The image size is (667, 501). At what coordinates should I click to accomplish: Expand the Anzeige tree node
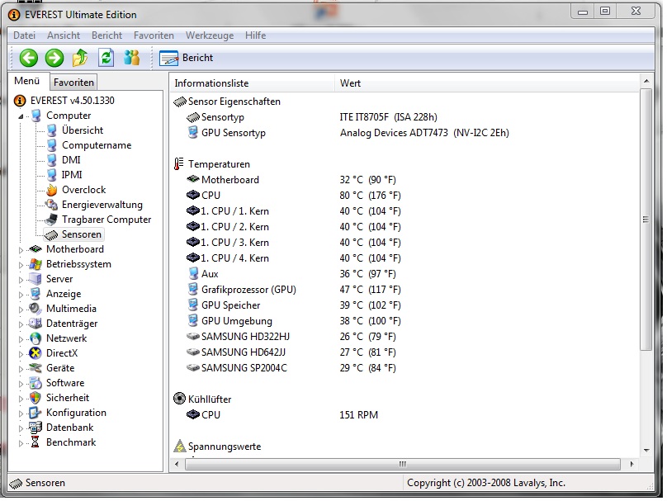(x=21, y=295)
